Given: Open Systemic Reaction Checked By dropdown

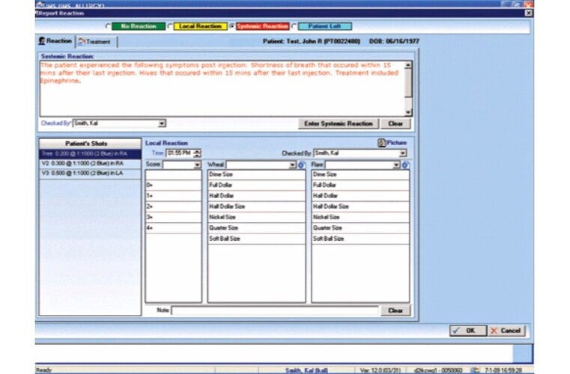Looking at the screenshot, I should pyautogui.click(x=163, y=123).
